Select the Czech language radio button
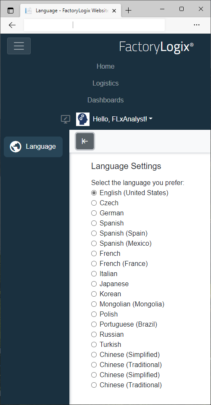 tap(94, 203)
